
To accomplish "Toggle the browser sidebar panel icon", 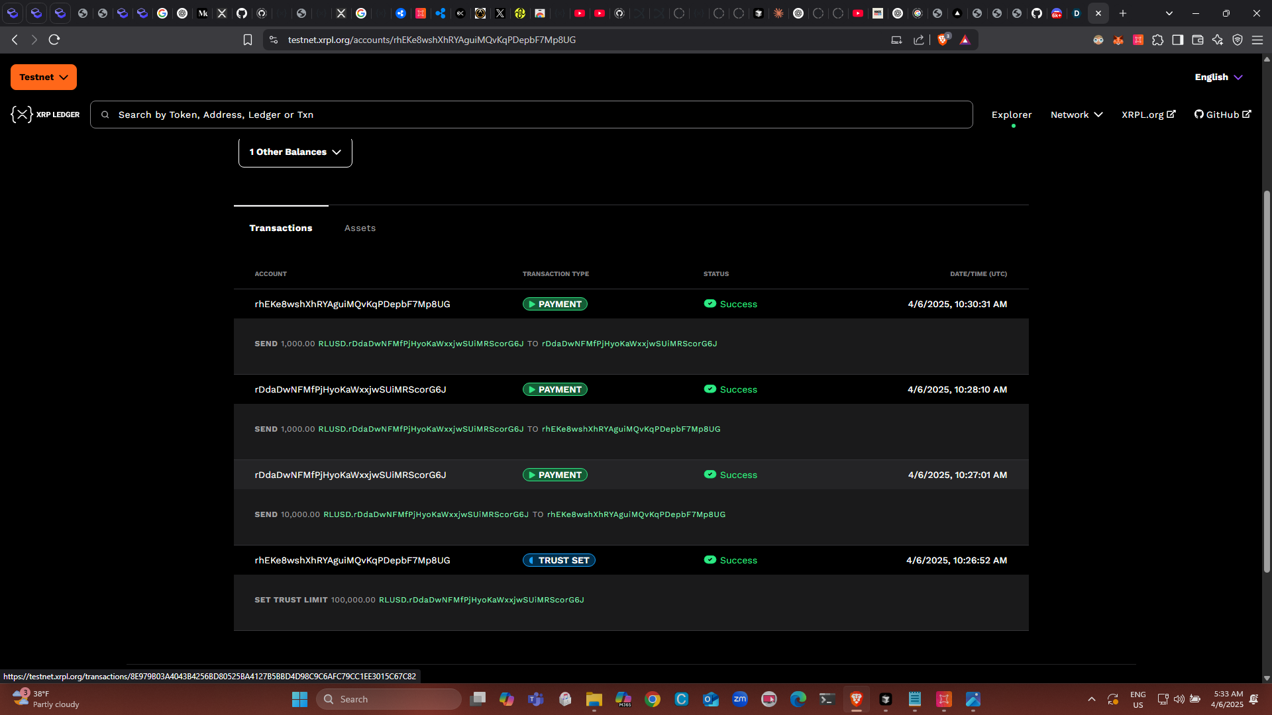I will coord(1177,40).
